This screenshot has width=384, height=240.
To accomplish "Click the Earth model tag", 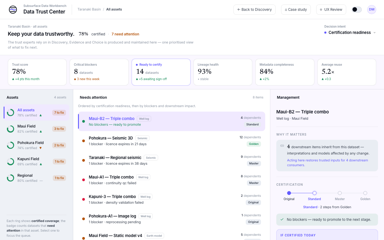I will (x=154, y=236).
